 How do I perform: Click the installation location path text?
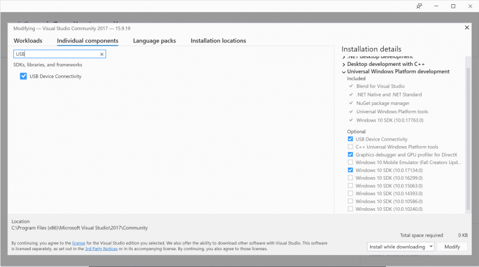[x=80, y=228]
